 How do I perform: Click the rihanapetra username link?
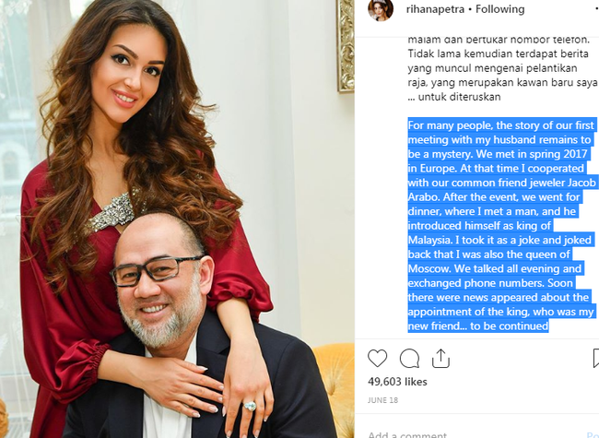435,9
